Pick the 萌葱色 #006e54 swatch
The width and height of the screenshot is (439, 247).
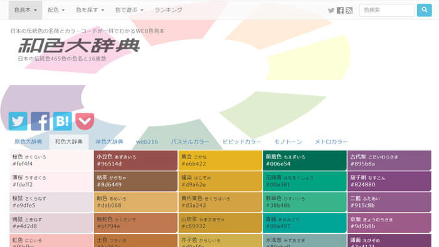tap(305, 160)
